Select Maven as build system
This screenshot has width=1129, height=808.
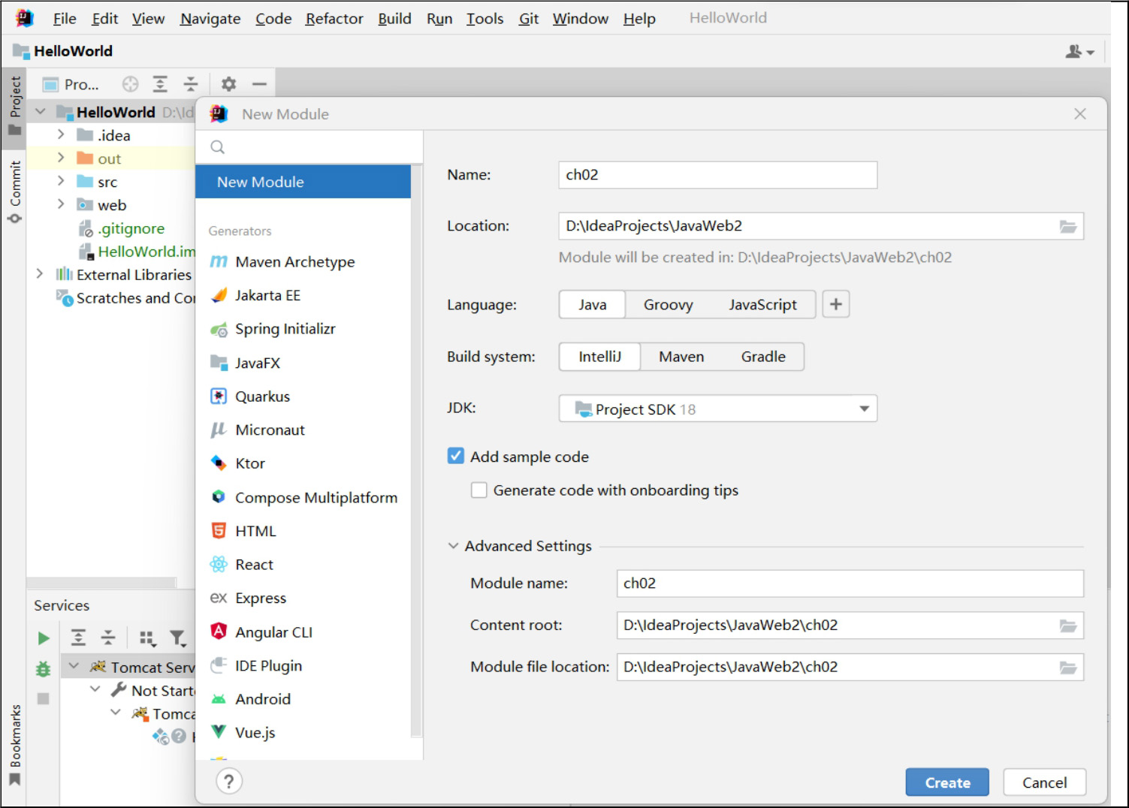[x=681, y=357]
